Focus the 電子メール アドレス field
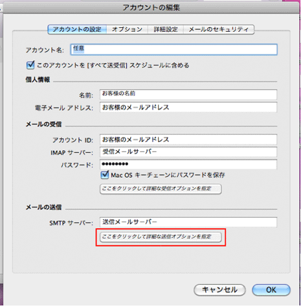The image size is (301, 306). click(x=188, y=107)
